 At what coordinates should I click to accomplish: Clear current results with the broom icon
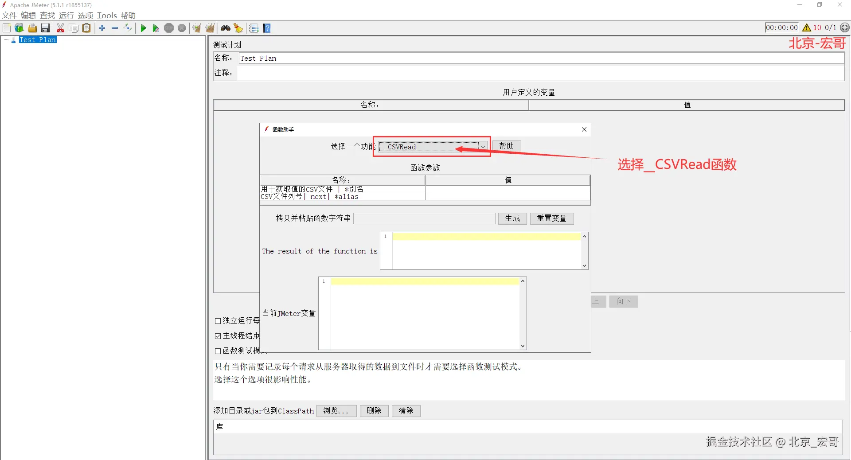[197, 28]
